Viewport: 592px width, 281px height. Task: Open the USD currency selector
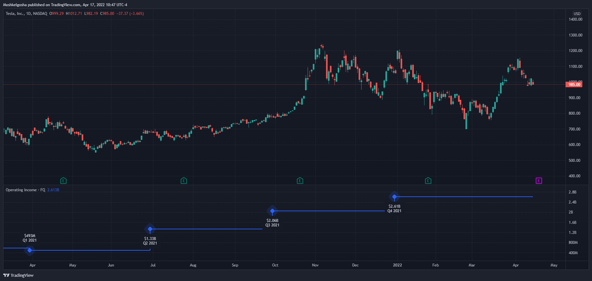tap(577, 14)
